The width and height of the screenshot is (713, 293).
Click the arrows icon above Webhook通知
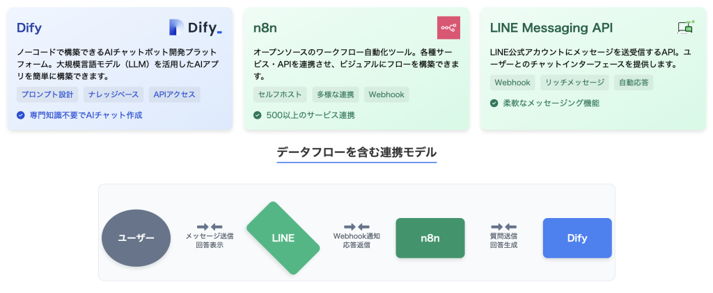356,226
